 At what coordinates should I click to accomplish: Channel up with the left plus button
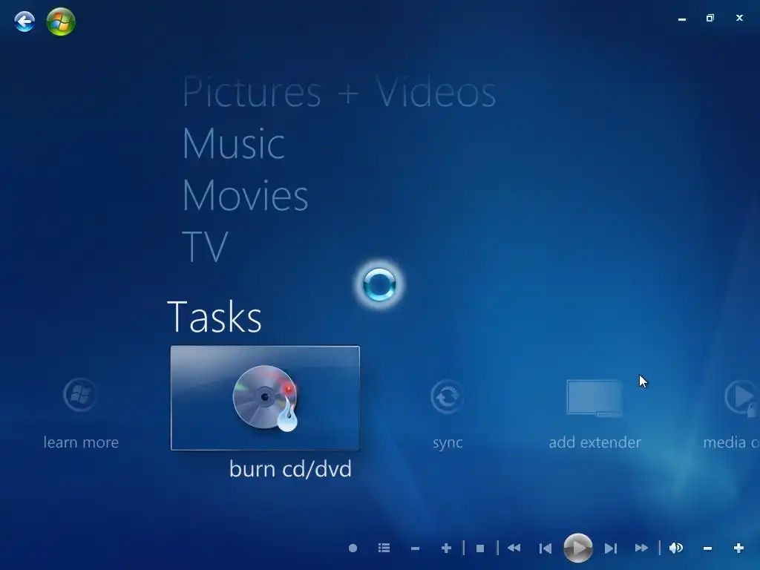446,548
